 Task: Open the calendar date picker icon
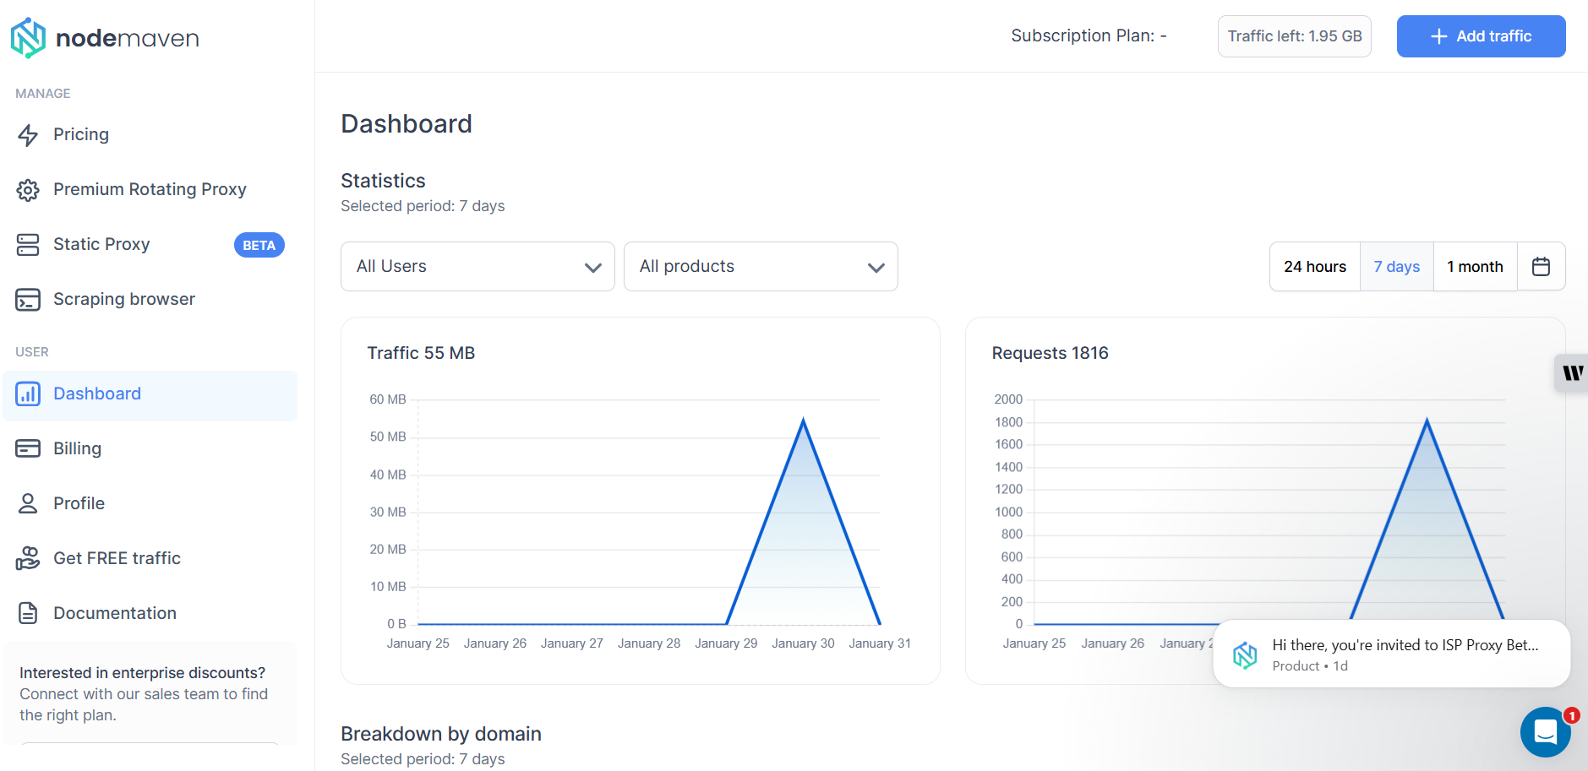(x=1541, y=266)
